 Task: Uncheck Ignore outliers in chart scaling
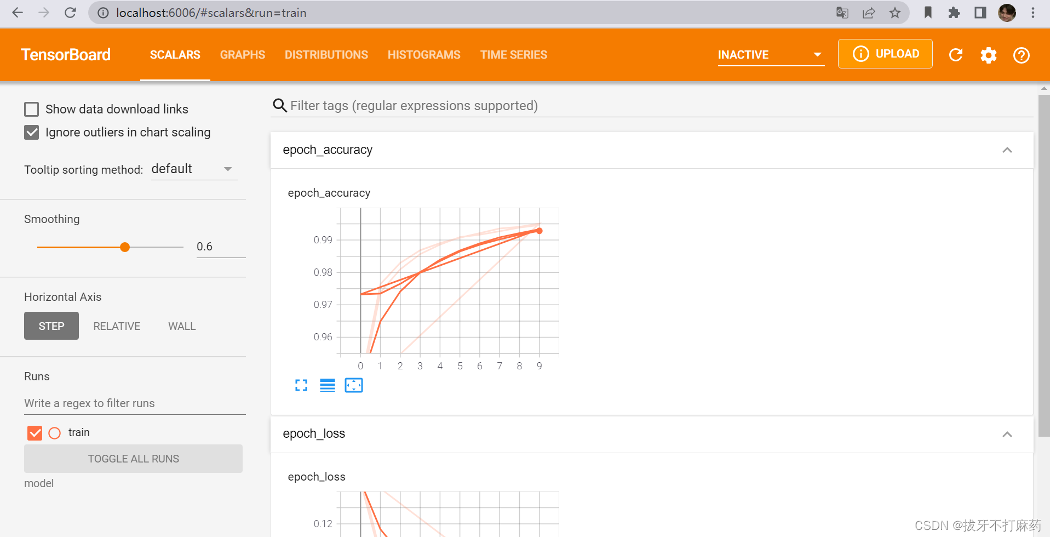coord(32,133)
